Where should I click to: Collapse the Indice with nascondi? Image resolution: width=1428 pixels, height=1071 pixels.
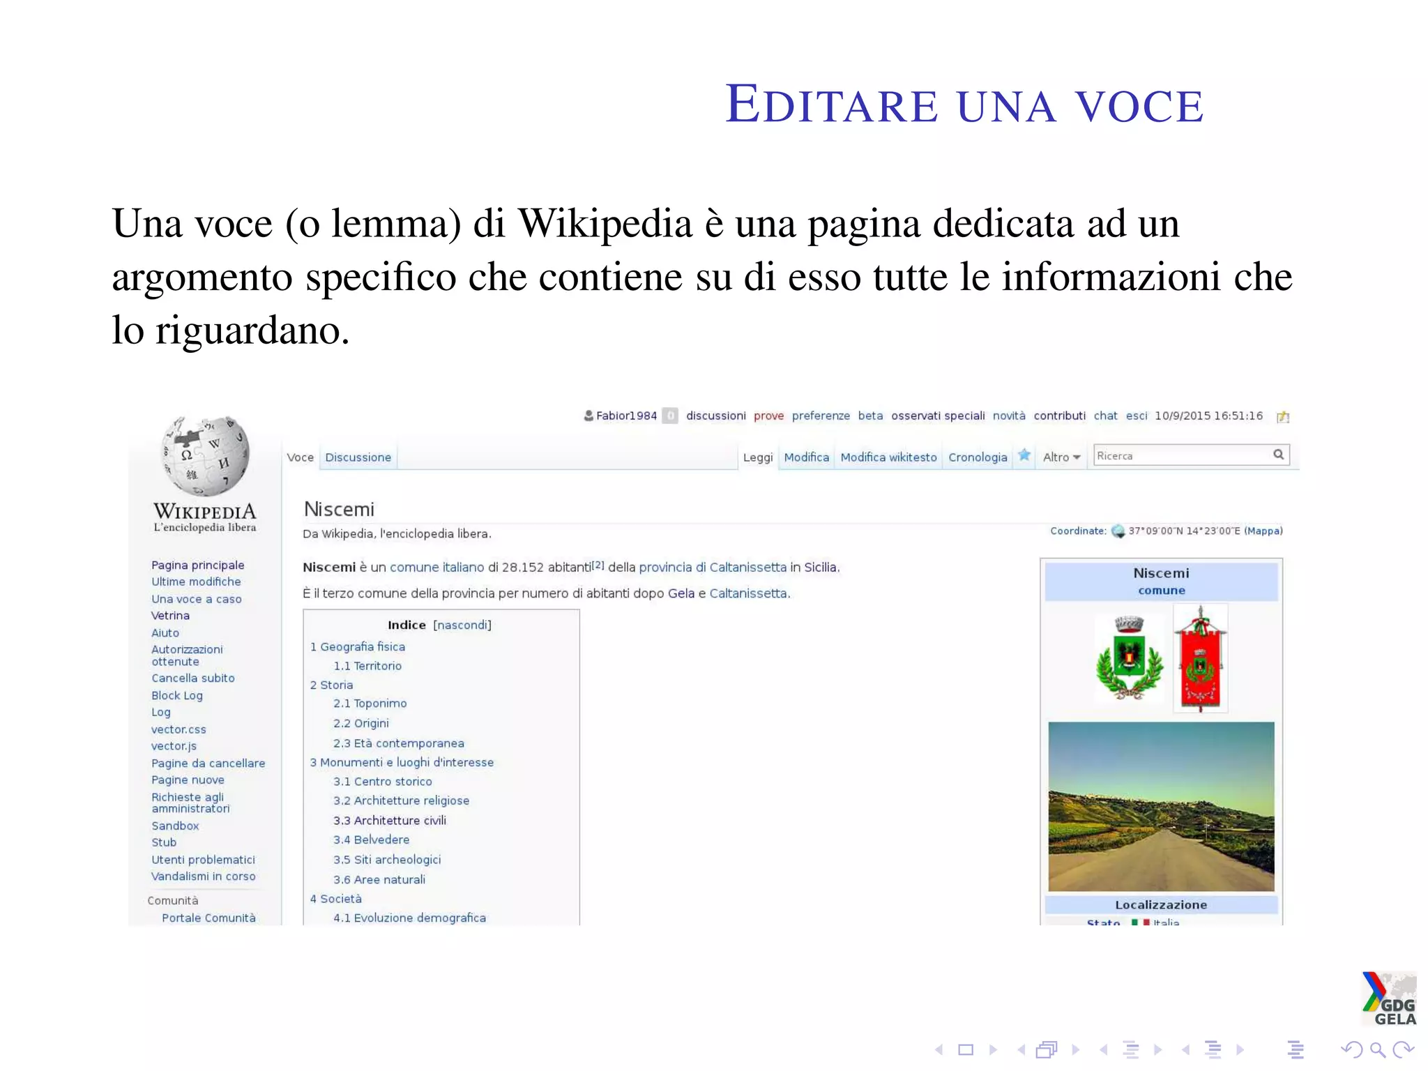(462, 625)
